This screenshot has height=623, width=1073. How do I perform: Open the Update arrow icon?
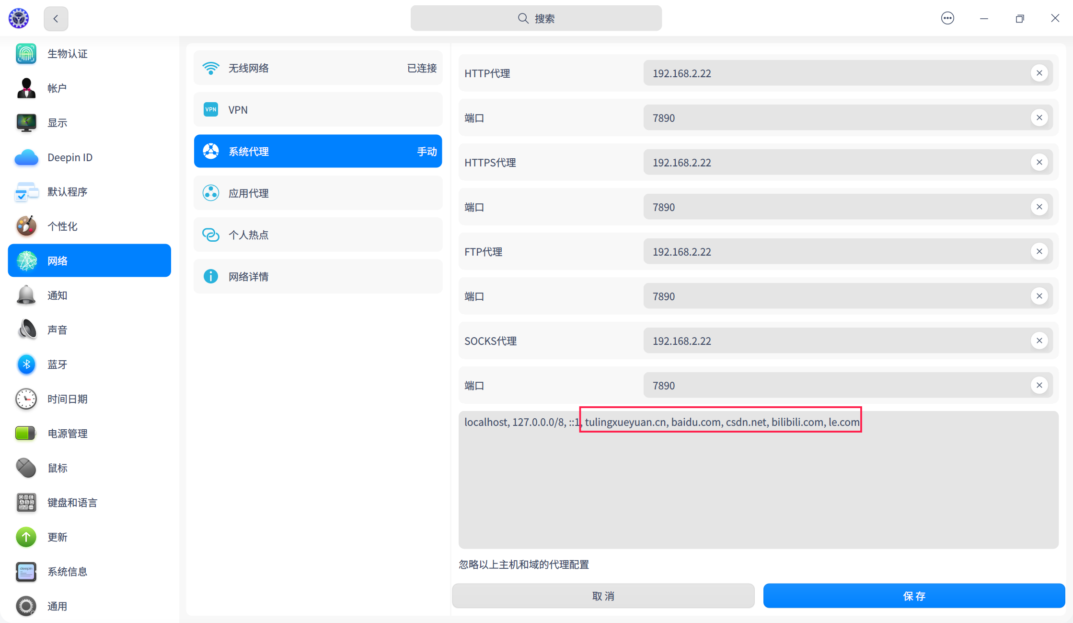tap(26, 537)
